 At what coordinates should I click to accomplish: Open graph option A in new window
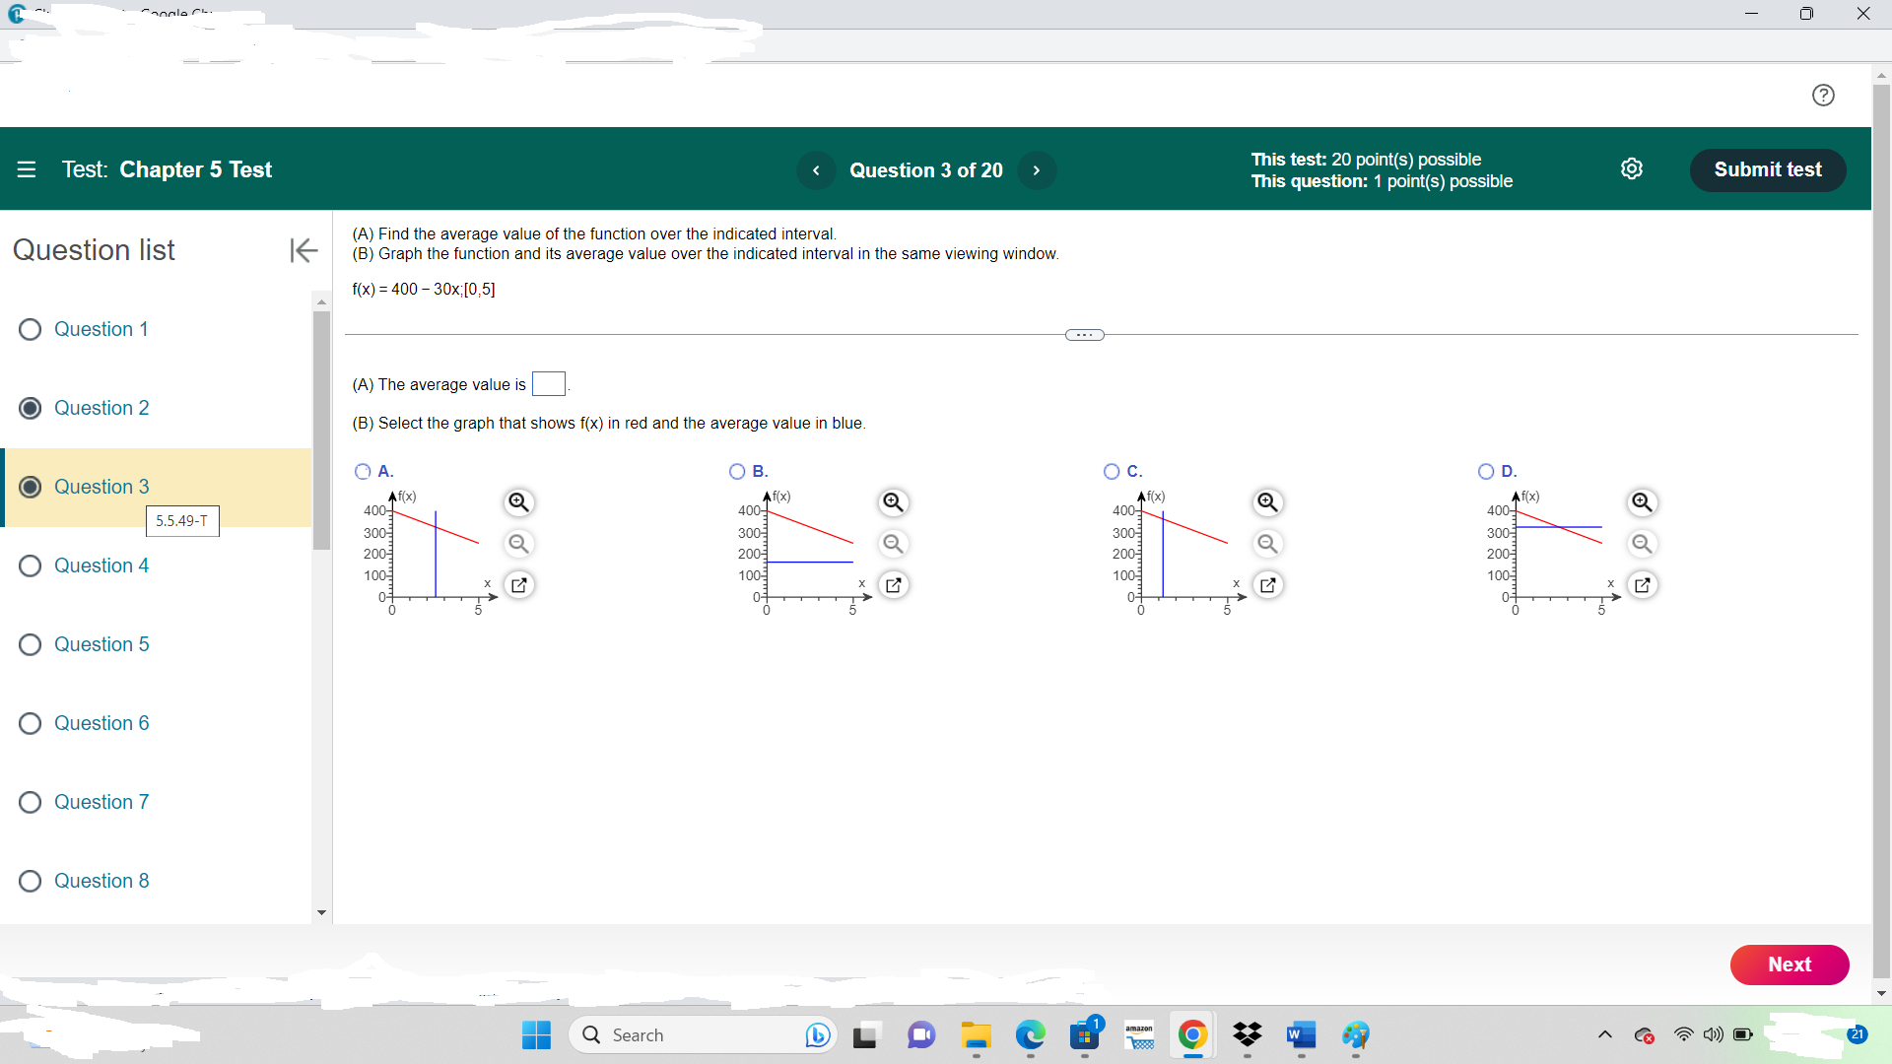519,584
